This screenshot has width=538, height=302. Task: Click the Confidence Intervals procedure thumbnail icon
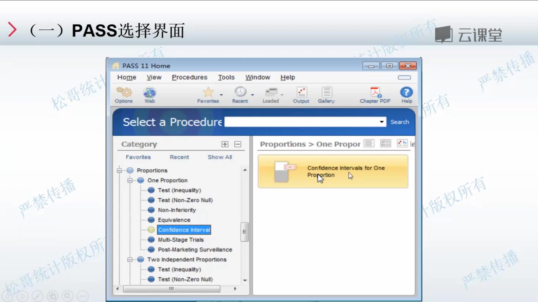285,172
